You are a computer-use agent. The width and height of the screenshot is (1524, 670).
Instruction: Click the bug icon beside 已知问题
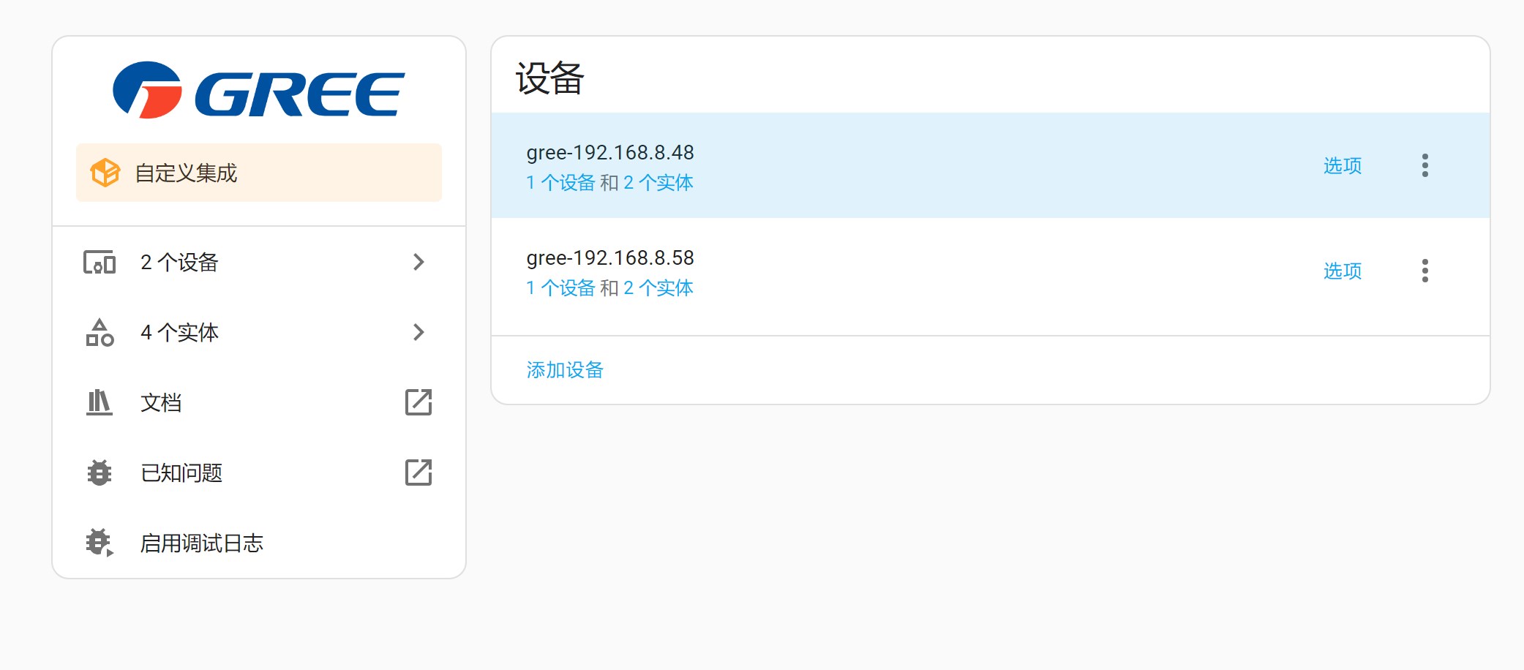(100, 473)
